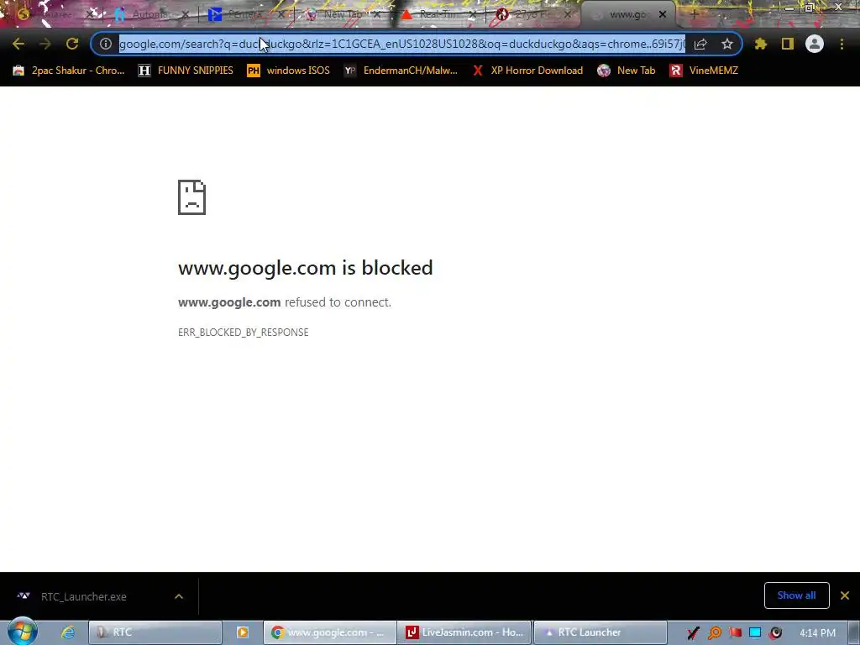
Task: Open 2pac Shakur bookmark
Action: [69, 71]
